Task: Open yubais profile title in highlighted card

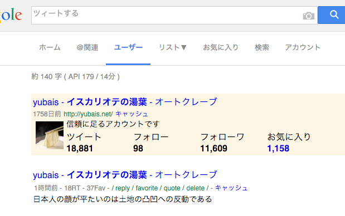Action: tap(125, 102)
